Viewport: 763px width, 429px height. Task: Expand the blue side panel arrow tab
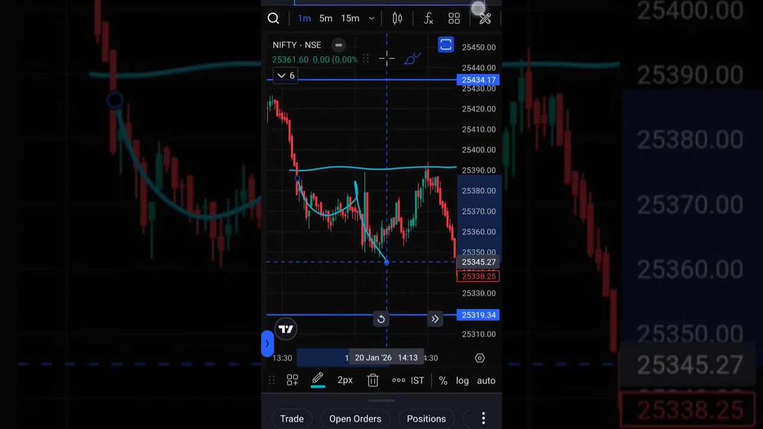click(267, 344)
